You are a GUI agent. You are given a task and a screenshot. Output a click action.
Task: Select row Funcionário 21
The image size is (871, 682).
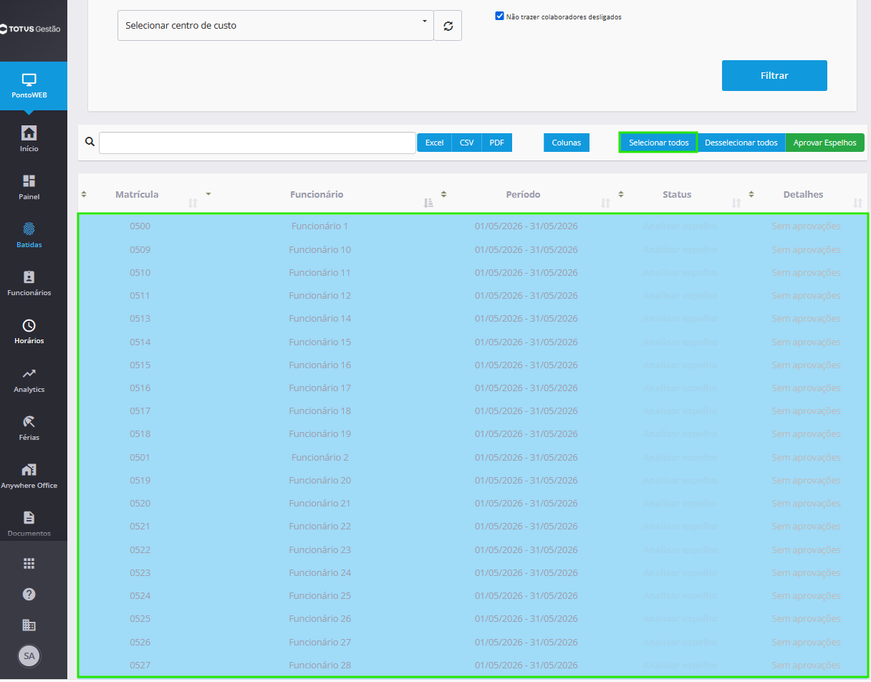[473, 503]
